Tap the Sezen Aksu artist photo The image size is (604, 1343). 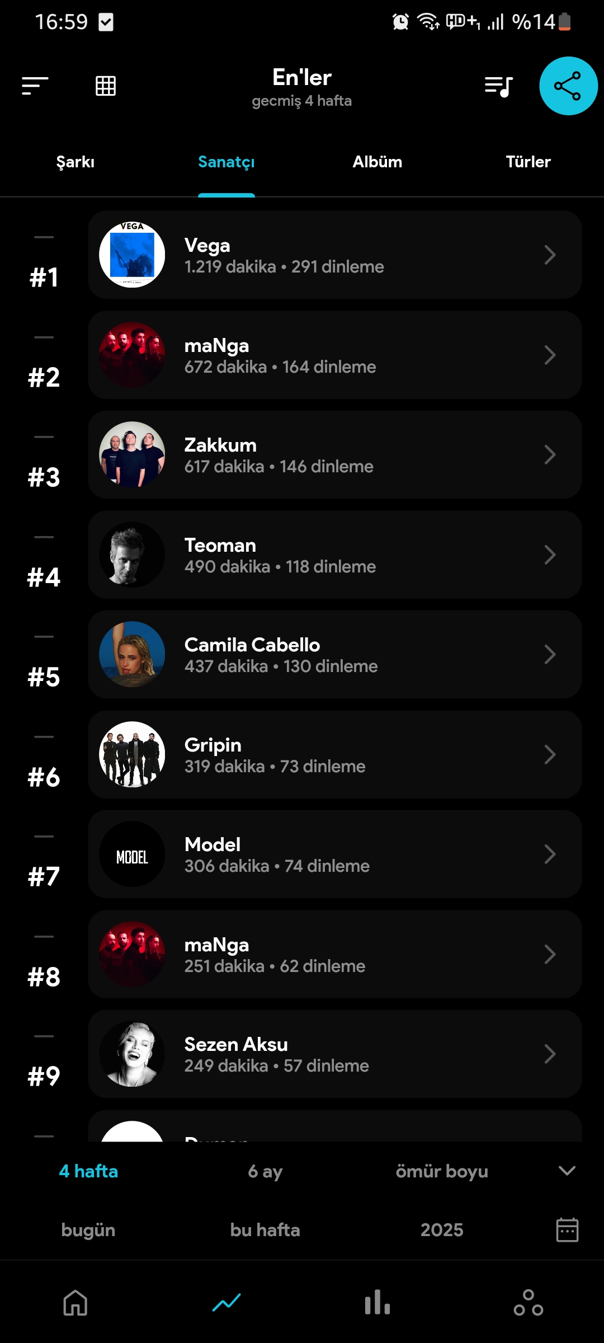point(132,1054)
